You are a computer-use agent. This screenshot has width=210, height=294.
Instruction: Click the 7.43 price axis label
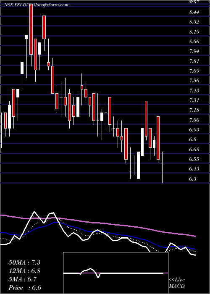[x=194, y=91]
